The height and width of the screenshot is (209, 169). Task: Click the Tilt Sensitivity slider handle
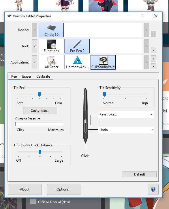click(x=104, y=94)
